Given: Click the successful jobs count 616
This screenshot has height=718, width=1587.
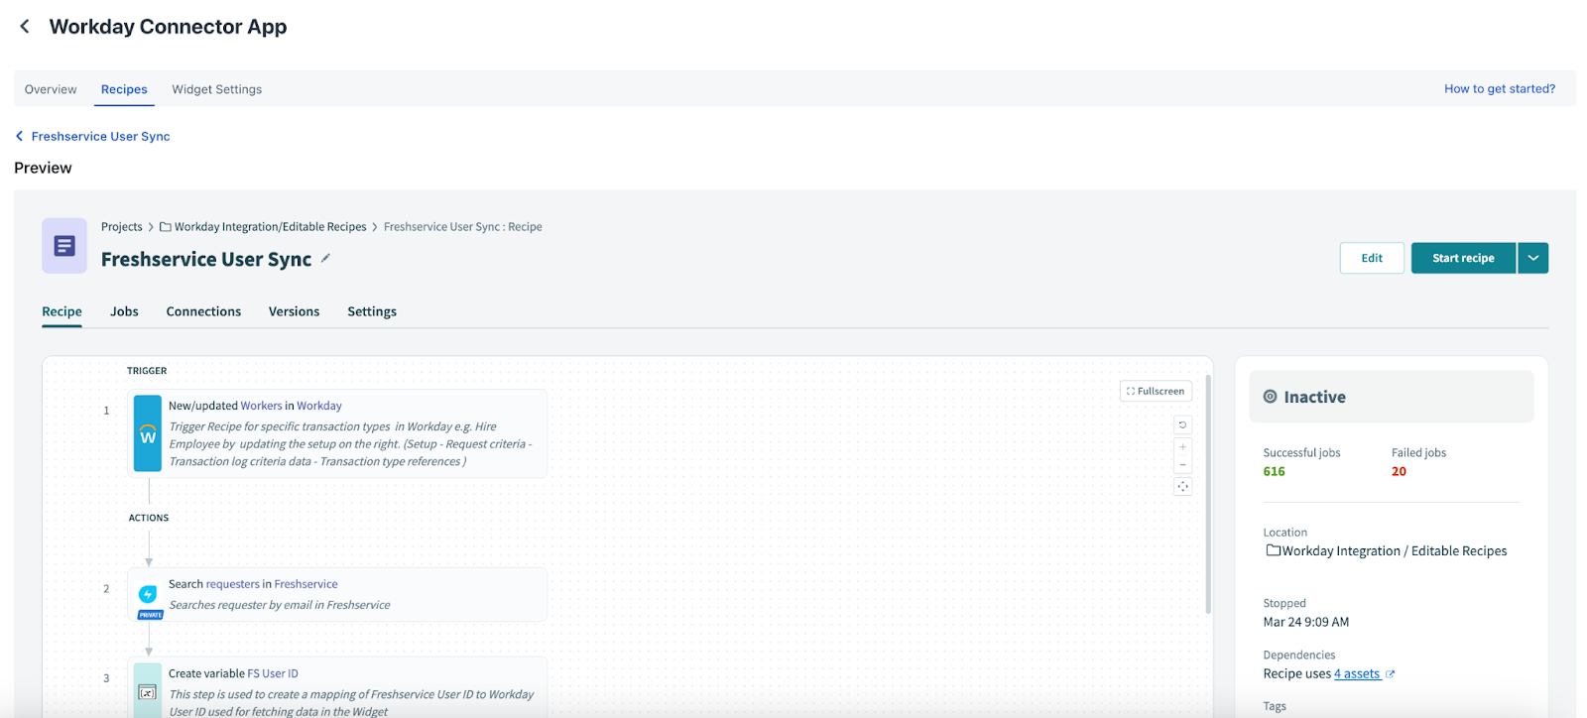Looking at the screenshot, I should click(1274, 472).
